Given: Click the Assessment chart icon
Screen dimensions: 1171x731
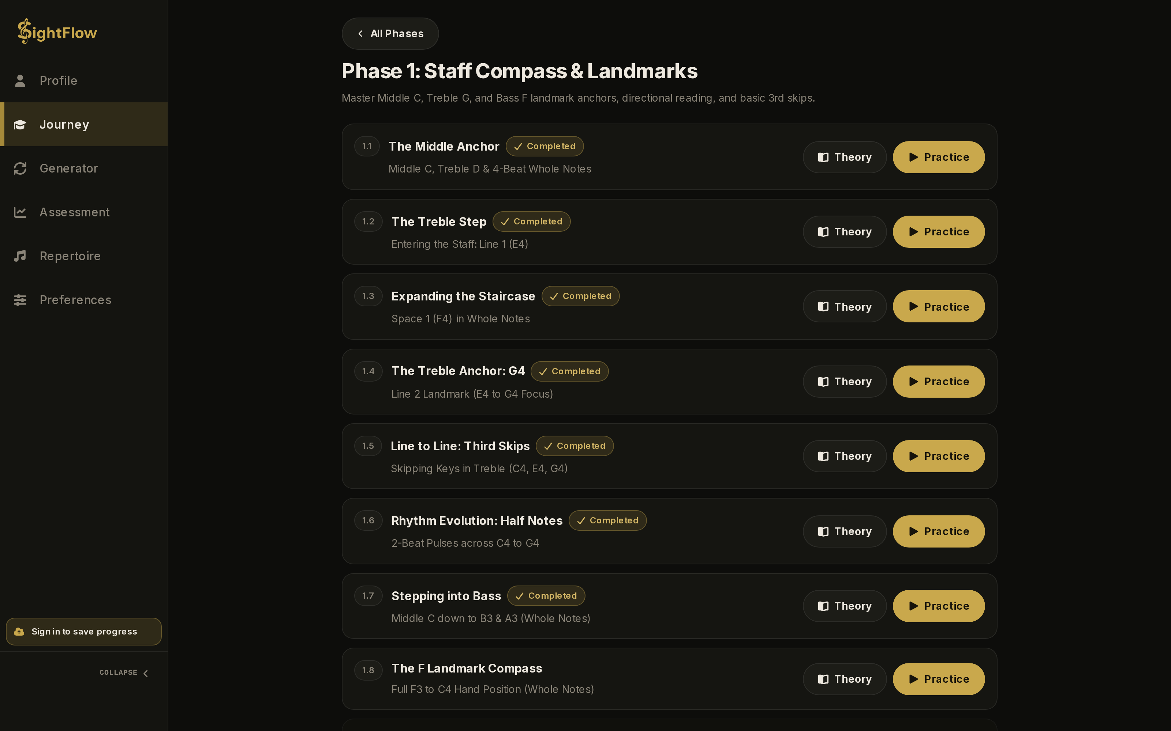Looking at the screenshot, I should (x=20, y=212).
